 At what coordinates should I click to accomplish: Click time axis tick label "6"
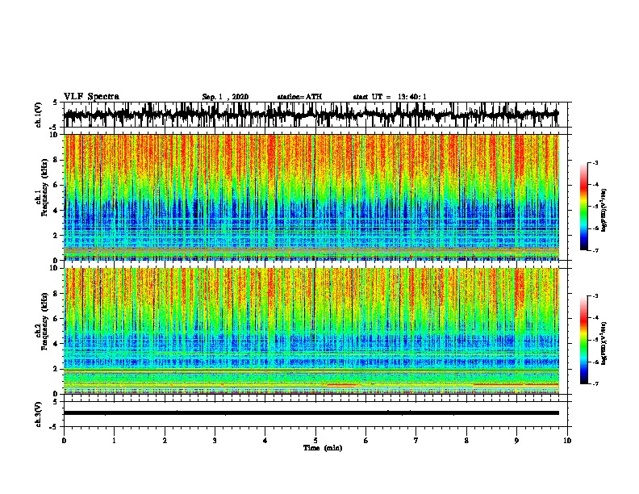366,441
